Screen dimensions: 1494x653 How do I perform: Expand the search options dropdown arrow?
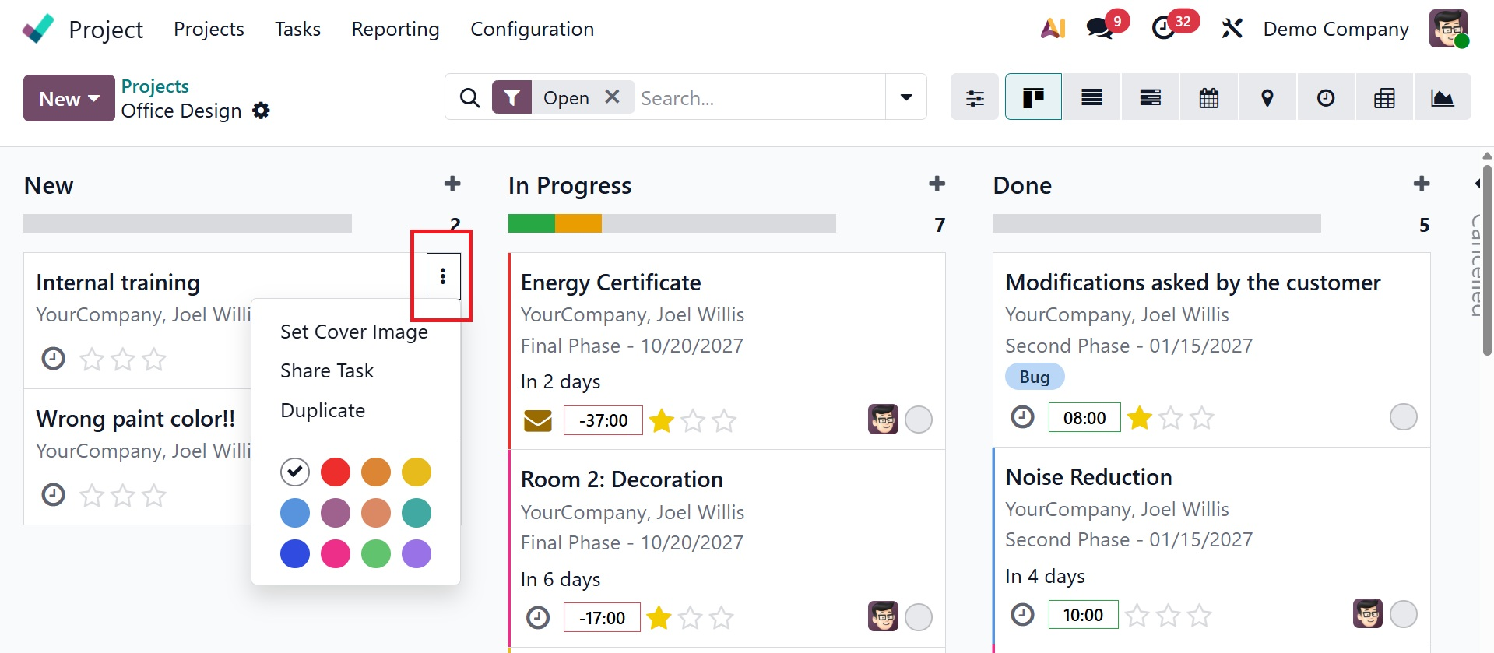905,97
